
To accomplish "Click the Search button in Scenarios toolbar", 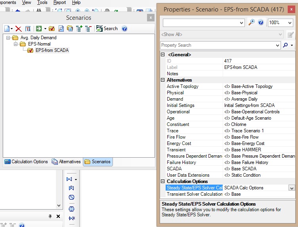I will [x=107, y=29].
